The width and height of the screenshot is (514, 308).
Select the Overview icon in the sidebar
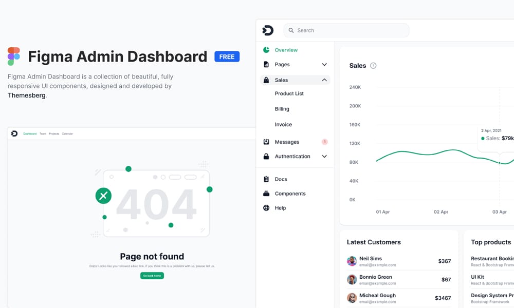266,50
